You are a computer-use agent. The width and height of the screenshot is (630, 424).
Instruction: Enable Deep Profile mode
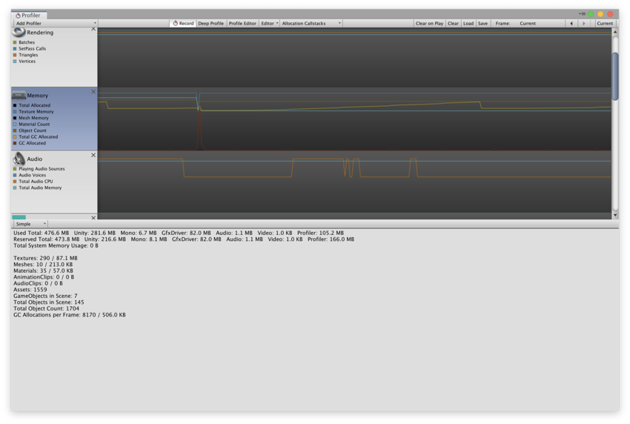[211, 23]
